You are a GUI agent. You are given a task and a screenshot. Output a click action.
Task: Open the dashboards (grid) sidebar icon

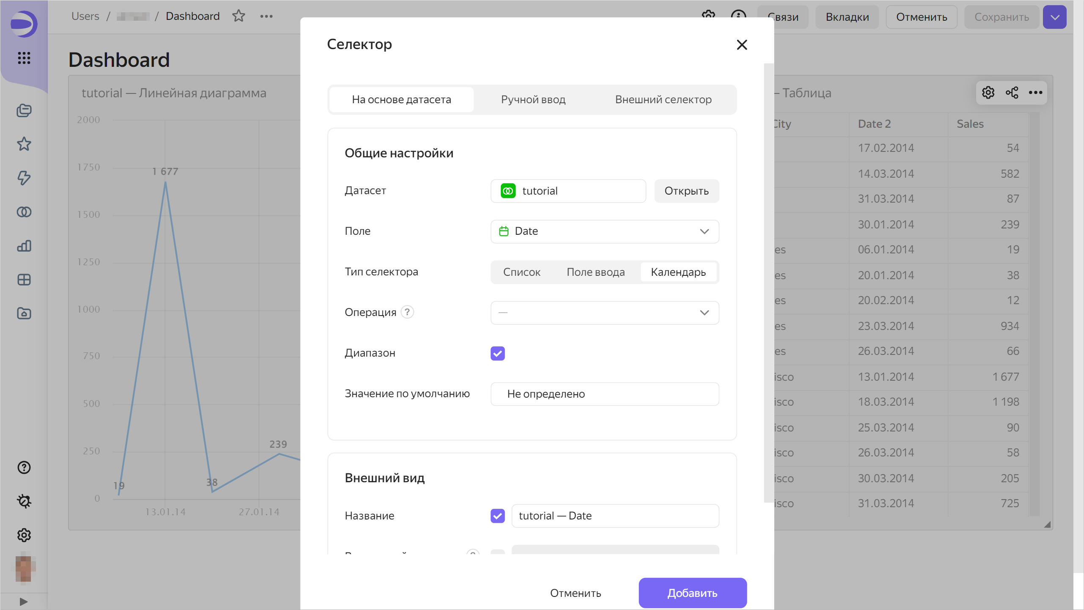pos(24,280)
